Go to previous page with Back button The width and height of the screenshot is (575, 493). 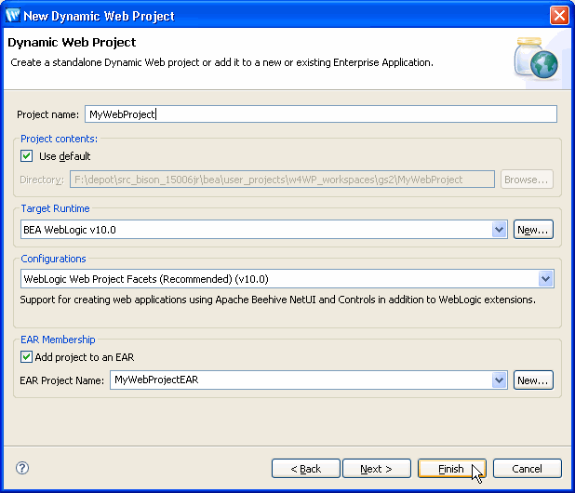tap(306, 469)
